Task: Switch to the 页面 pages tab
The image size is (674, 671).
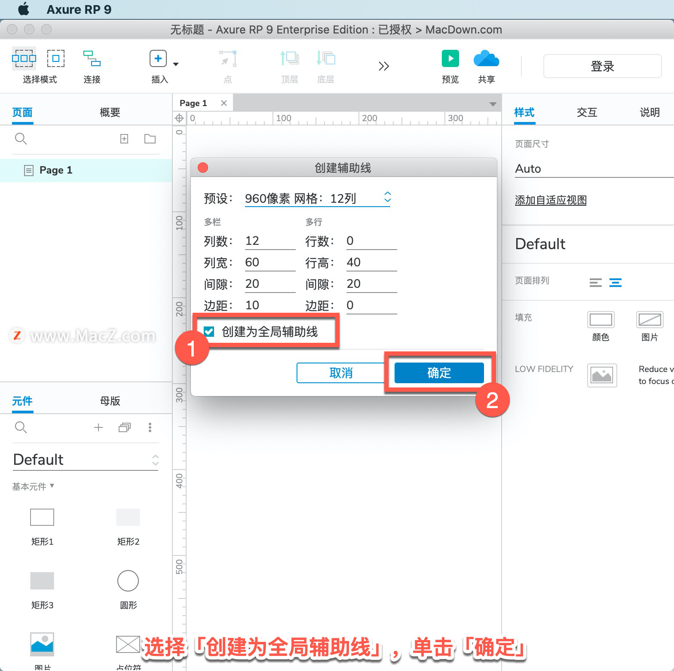Action: pyautogui.click(x=22, y=113)
